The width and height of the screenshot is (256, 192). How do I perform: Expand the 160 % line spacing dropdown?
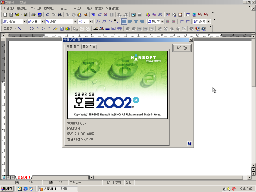(162, 21)
